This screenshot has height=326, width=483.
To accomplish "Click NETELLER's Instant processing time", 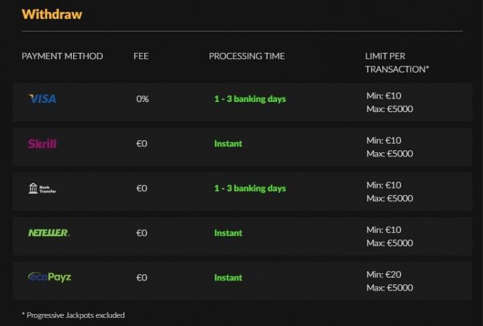I will coord(228,233).
